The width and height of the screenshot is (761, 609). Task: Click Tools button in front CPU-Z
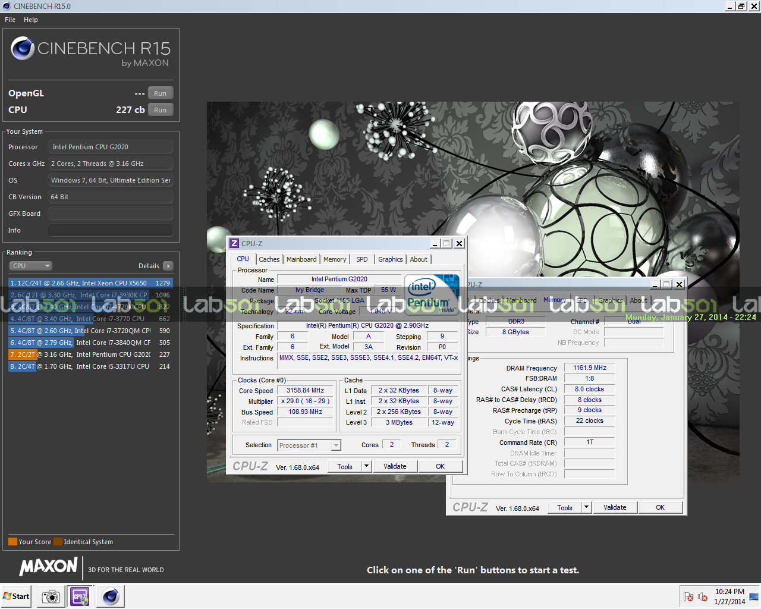[345, 466]
